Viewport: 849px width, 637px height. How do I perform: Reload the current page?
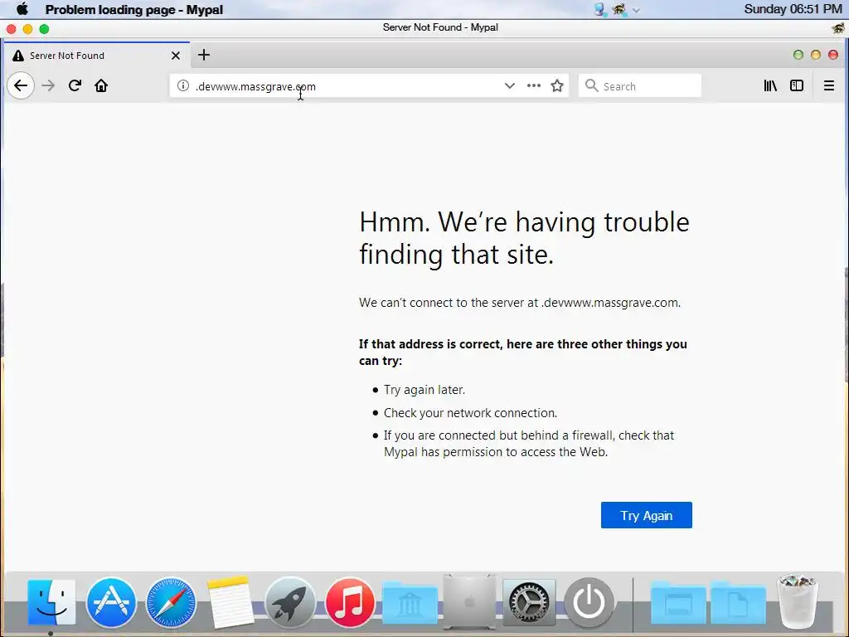pyautogui.click(x=75, y=85)
